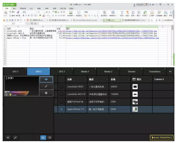Screen dimensions: 177x143
Task: Click the tab overflow arrow after Transitions
Action: pyautogui.click(x=170, y=71)
